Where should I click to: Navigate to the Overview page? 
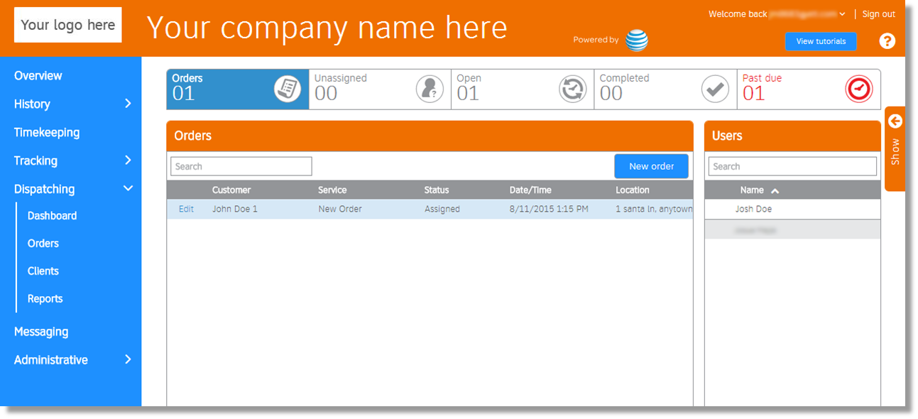click(38, 75)
